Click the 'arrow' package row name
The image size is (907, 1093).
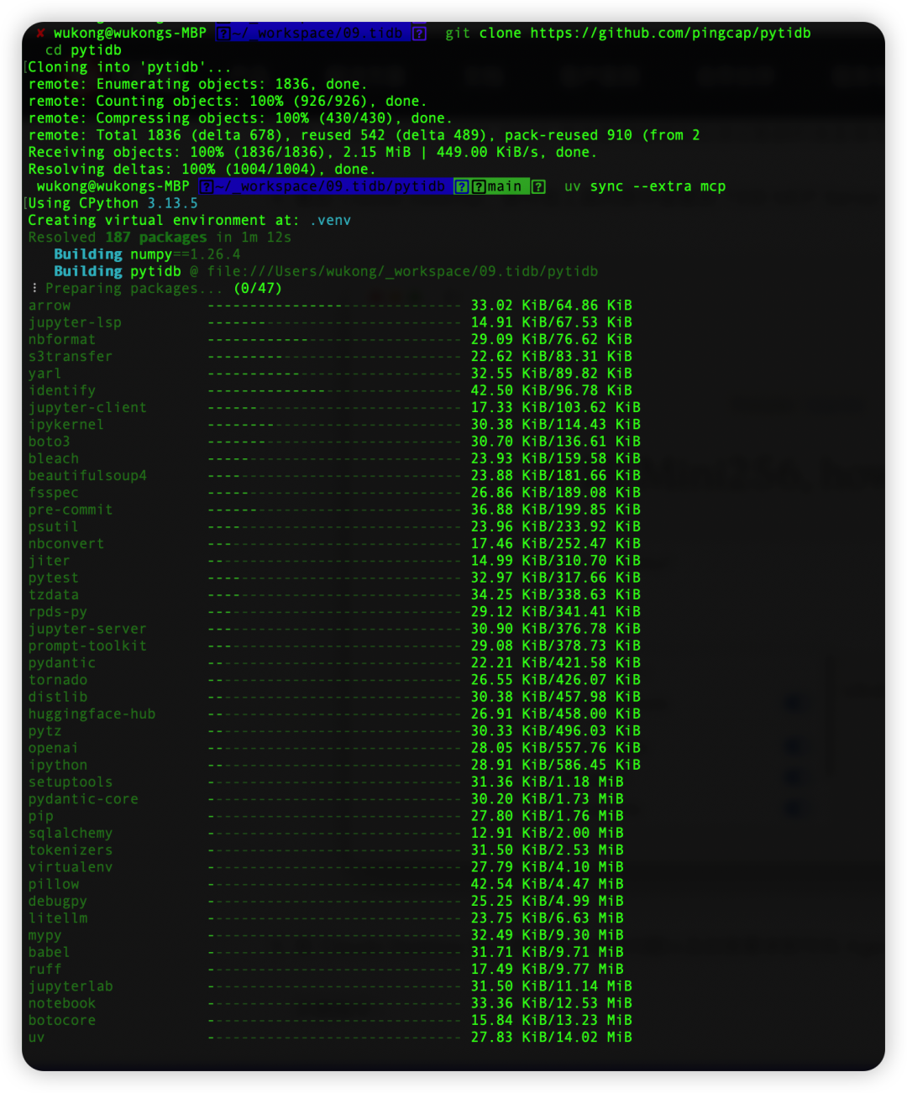coord(50,306)
